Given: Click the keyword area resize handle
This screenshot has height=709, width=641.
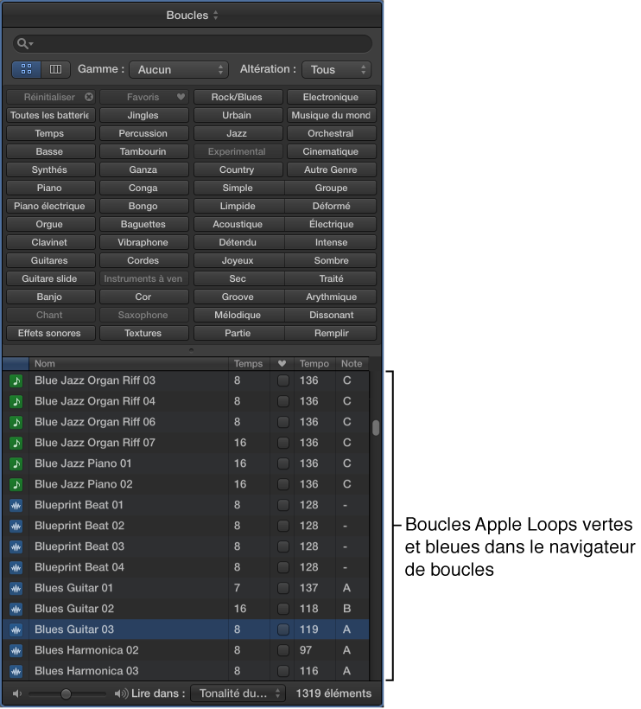Looking at the screenshot, I should click(192, 350).
